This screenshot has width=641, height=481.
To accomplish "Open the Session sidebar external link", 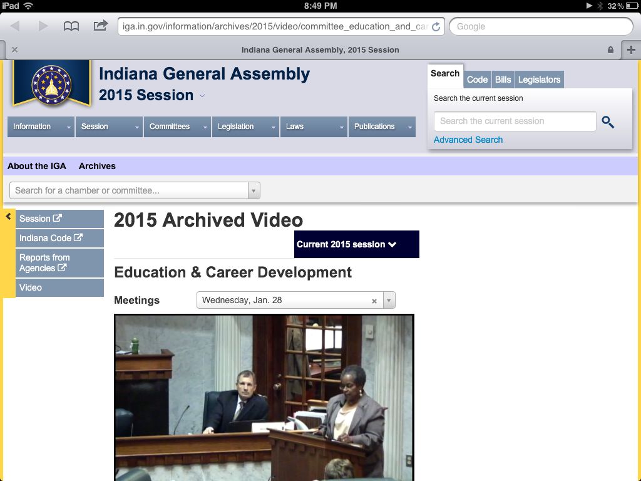I will (x=59, y=219).
